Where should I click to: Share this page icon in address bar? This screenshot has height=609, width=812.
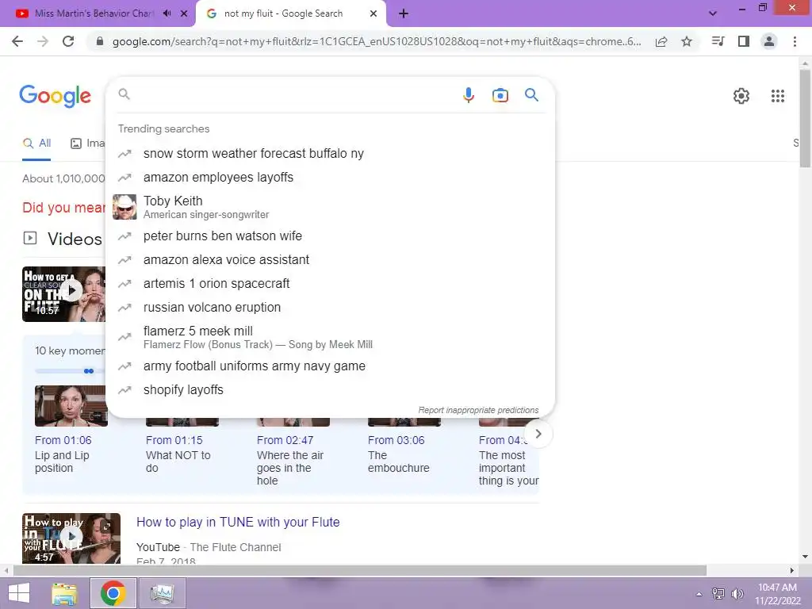click(661, 41)
